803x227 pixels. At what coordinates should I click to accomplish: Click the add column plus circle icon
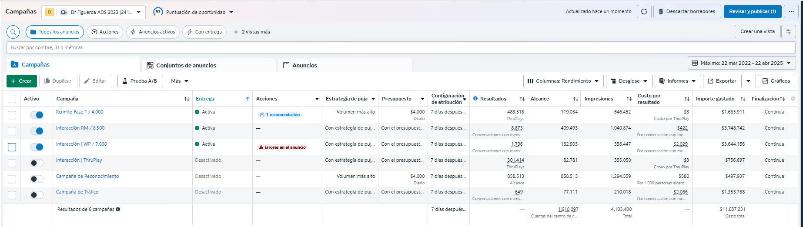(793, 99)
